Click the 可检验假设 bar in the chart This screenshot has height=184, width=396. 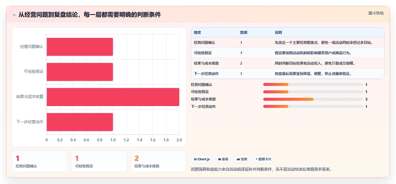click(80, 72)
